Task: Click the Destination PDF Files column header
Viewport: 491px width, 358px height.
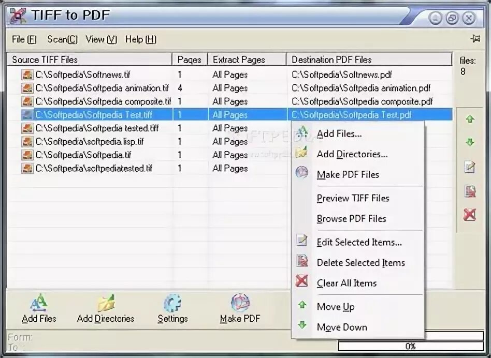Action: tap(369, 59)
